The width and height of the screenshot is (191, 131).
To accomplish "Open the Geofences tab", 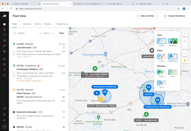I will pyautogui.click(x=62, y=24).
